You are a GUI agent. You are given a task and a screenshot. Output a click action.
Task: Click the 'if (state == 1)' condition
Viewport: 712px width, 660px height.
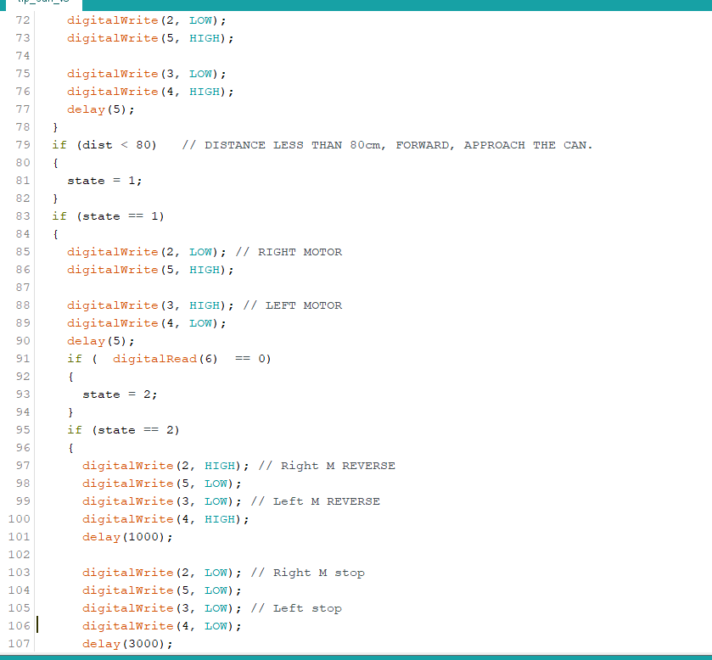[x=108, y=216]
